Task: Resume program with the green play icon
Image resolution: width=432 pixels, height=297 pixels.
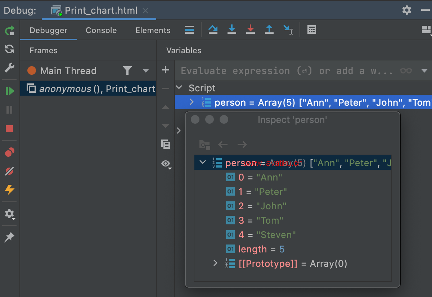Action: tap(10, 91)
